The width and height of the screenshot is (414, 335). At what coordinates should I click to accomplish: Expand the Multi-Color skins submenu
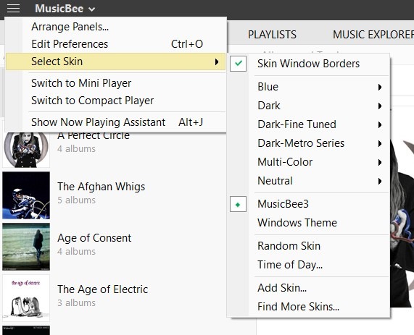(x=308, y=162)
